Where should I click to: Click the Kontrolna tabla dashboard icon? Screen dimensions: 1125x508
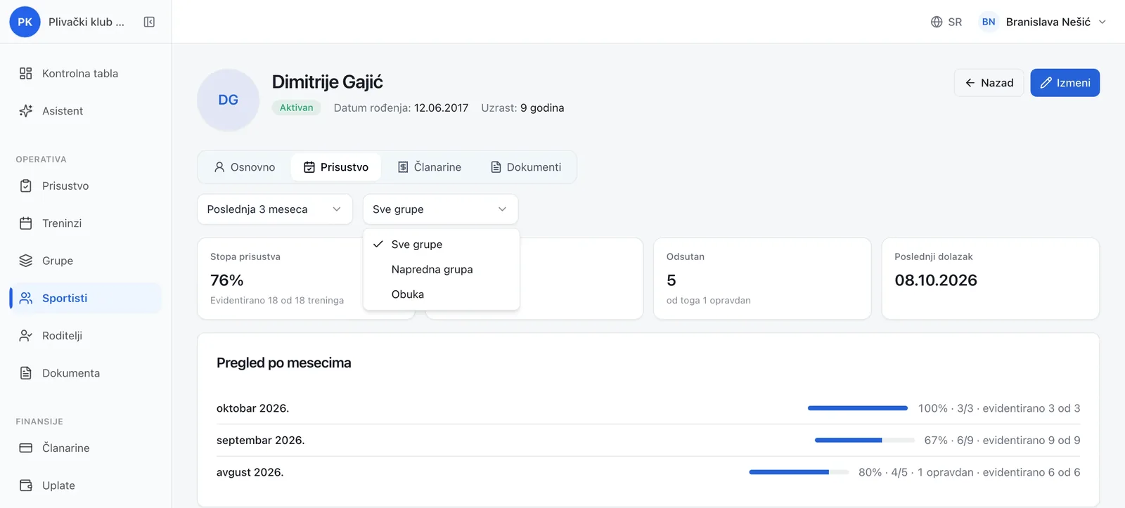point(26,73)
